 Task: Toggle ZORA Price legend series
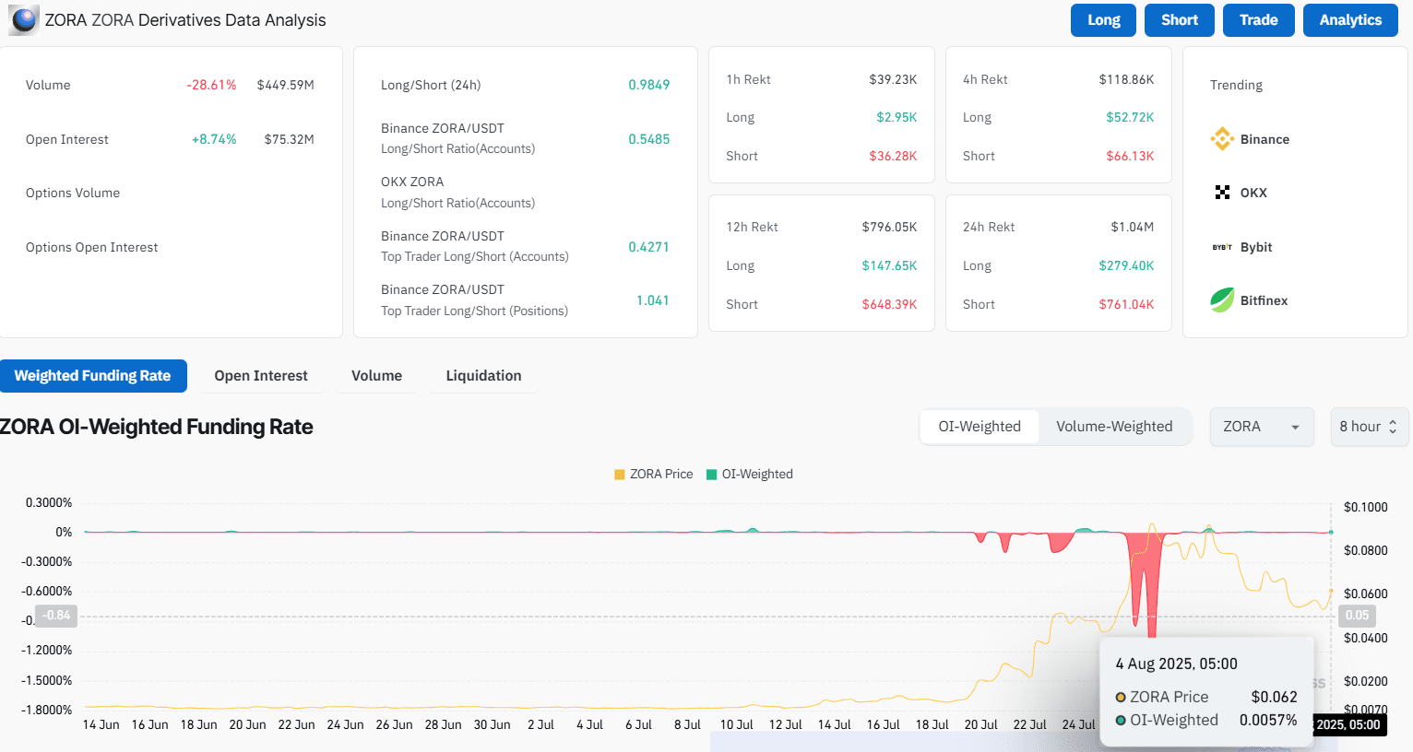pyautogui.click(x=654, y=474)
